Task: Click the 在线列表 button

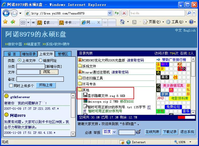Action: (x=152, y=132)
